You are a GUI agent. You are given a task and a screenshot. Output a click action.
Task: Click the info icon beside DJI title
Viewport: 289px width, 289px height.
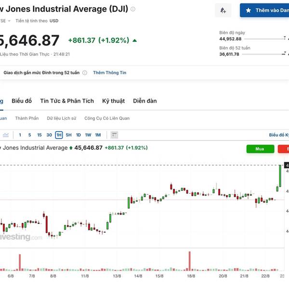tap(133, 9)
